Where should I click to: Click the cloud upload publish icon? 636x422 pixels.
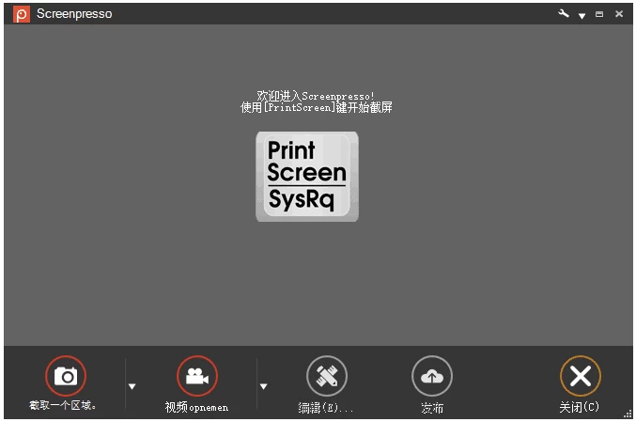(431, 376)
